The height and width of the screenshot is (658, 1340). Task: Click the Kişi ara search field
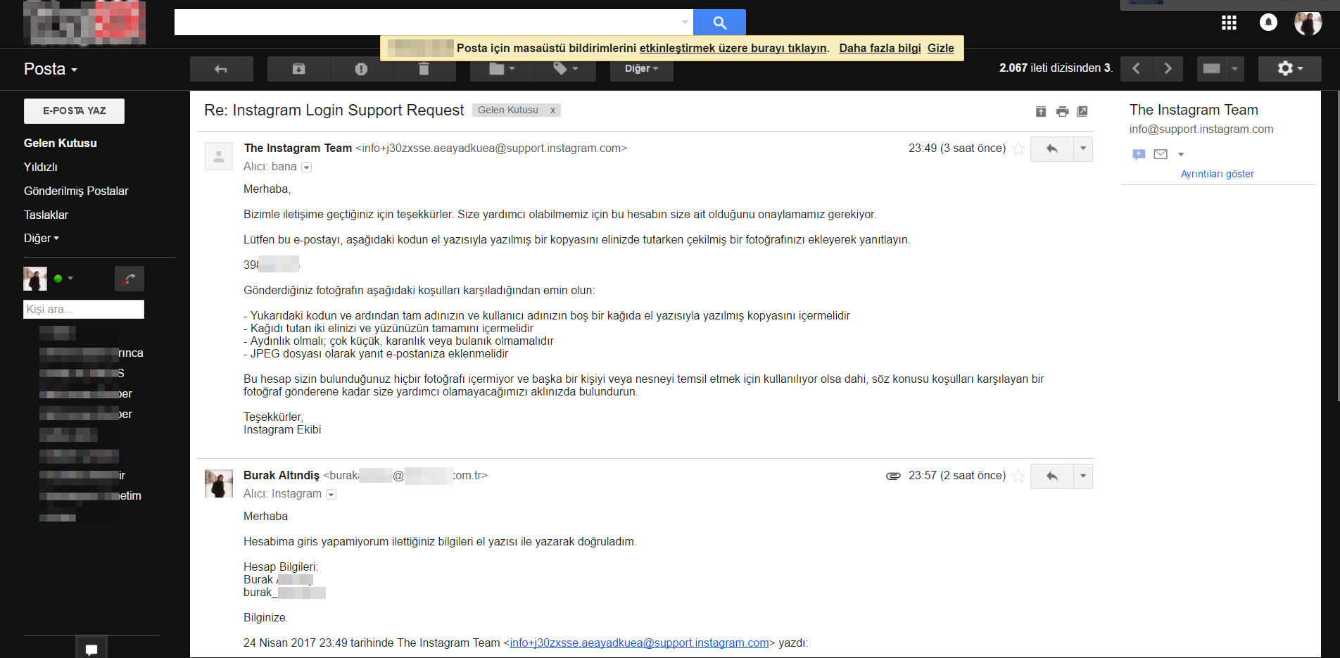[x=84, y=310]
